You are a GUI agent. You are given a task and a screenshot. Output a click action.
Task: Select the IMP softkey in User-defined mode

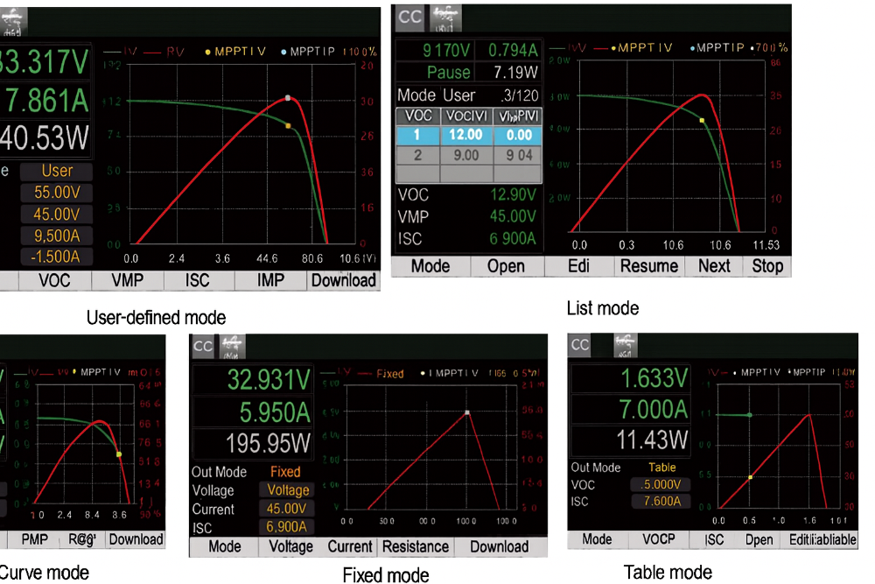coord(270,280)
